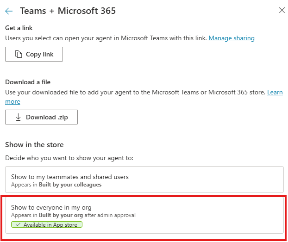Click the Available in App store badge
The width and height of the screenshot is (288, 242).
pyautogui.click(x=47, y=224)
